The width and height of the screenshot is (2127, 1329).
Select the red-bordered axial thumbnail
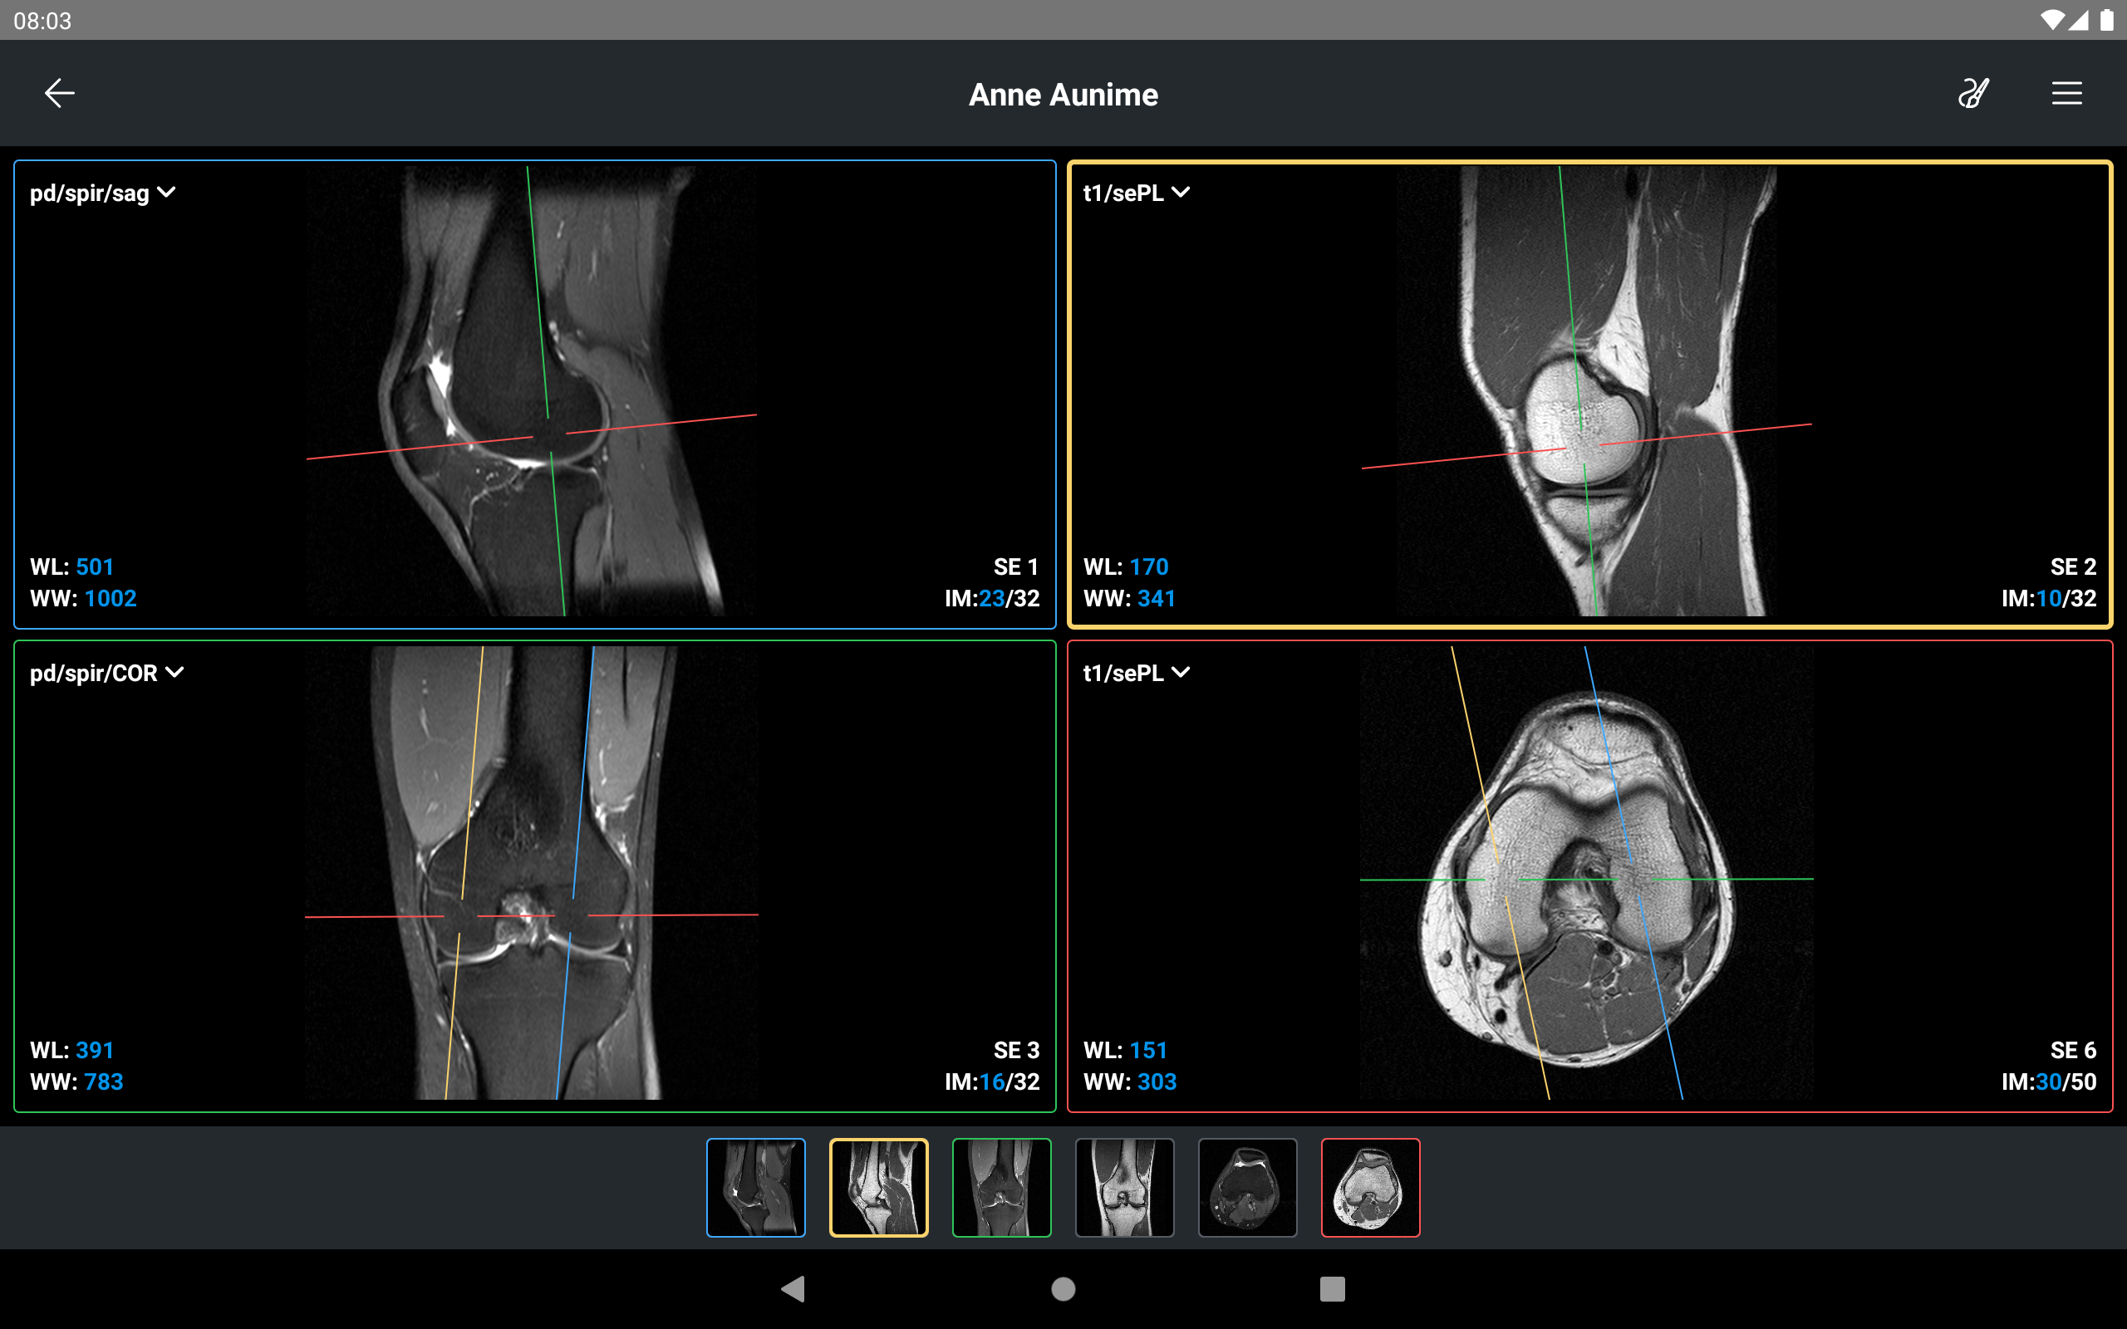(x=1371, y=1188)
